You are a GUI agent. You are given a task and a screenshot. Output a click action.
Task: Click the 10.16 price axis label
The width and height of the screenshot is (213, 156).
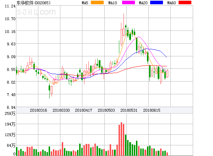pos(10,32)
